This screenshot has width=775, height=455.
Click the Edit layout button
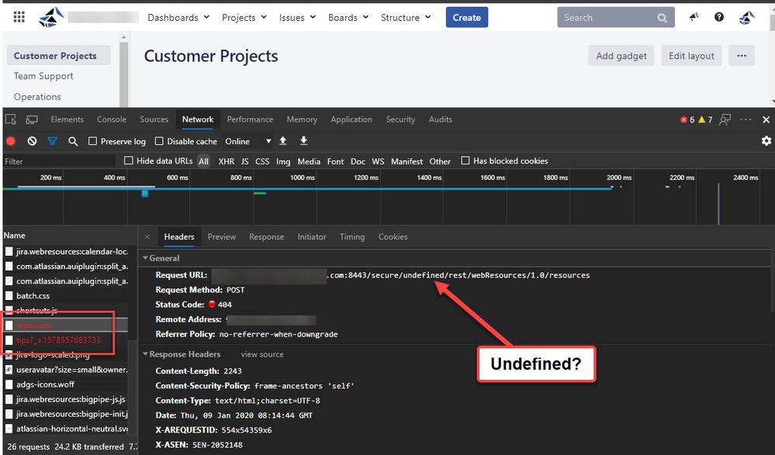coord(691,56)
